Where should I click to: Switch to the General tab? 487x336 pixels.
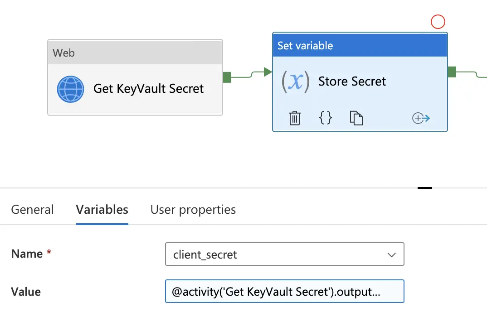(32, 209)
